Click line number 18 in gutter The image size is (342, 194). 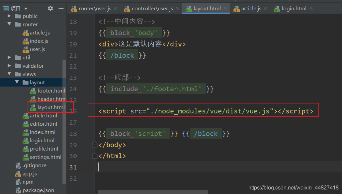point(73,22)
